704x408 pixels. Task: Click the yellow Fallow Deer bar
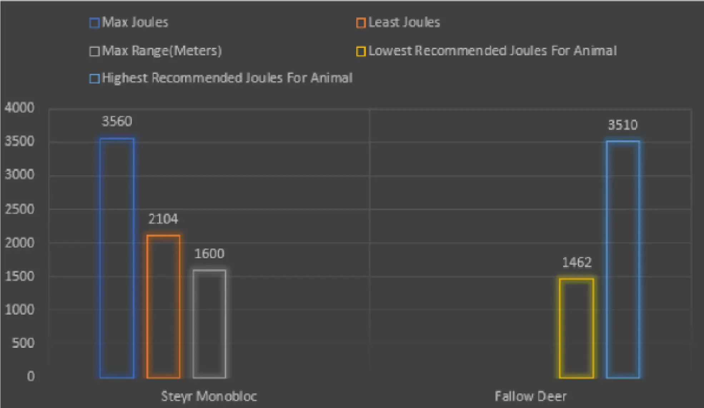(576, 328)
